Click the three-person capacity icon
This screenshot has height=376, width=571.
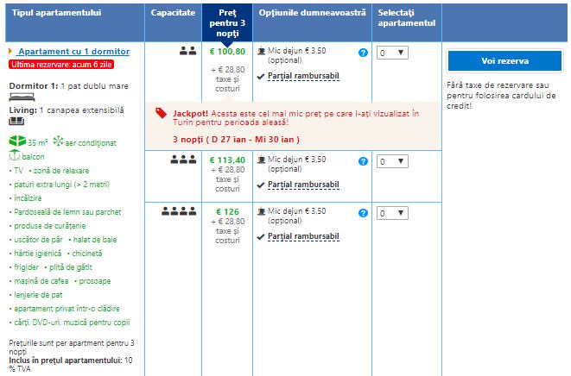point(183,160)
